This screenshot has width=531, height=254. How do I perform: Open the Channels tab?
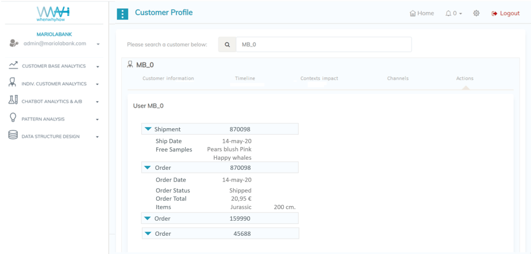pyautogui.click(x=397, y=79)
